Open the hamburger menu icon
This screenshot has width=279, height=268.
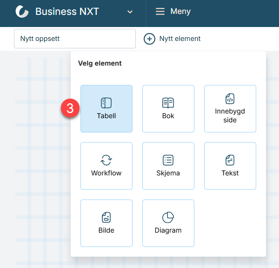tap(160, 12)
